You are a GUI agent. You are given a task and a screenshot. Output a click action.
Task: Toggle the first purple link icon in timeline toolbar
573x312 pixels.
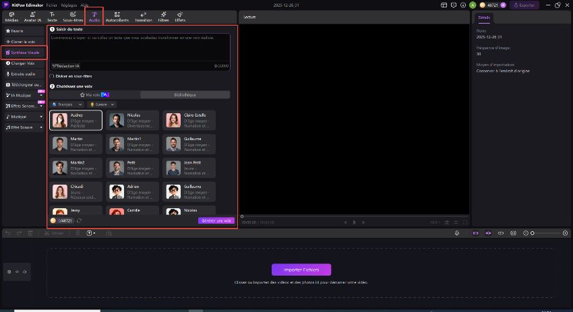(x=475, y=233)
